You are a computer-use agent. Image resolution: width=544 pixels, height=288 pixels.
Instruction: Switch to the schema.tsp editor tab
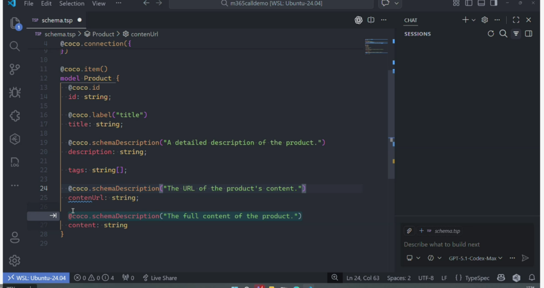tap(56, 20)
